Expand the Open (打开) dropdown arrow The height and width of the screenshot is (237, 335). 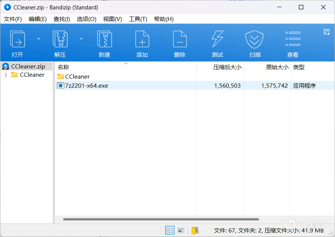(x=39, y=39)
